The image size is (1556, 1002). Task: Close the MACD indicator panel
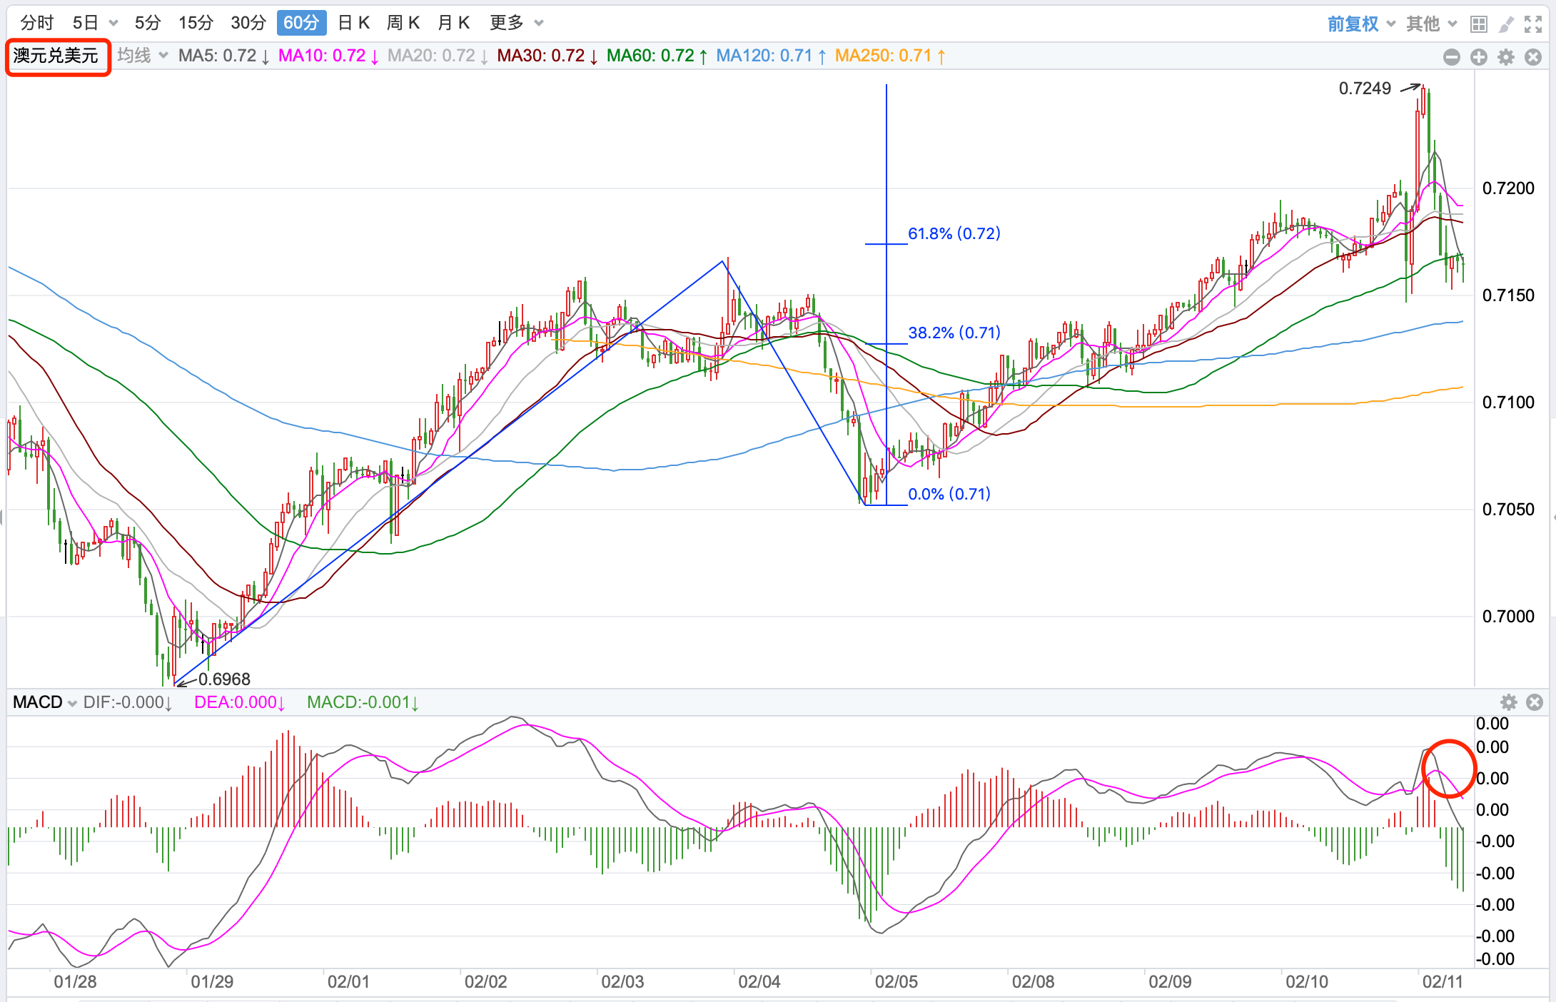coord(1534,702)
